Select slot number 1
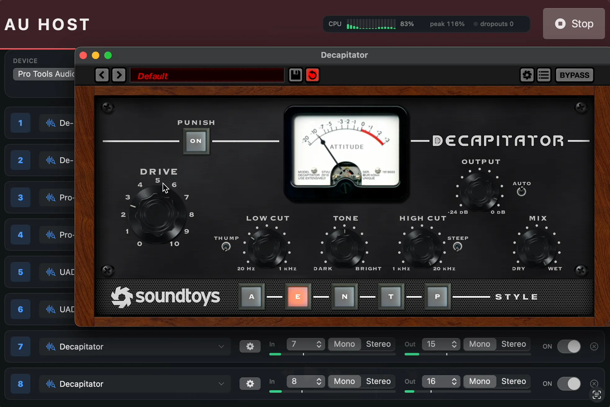The width and height of the screenshot is (610, 407). (20, 123)
